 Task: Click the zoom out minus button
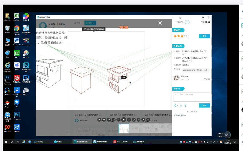click(x=104, y=119)
